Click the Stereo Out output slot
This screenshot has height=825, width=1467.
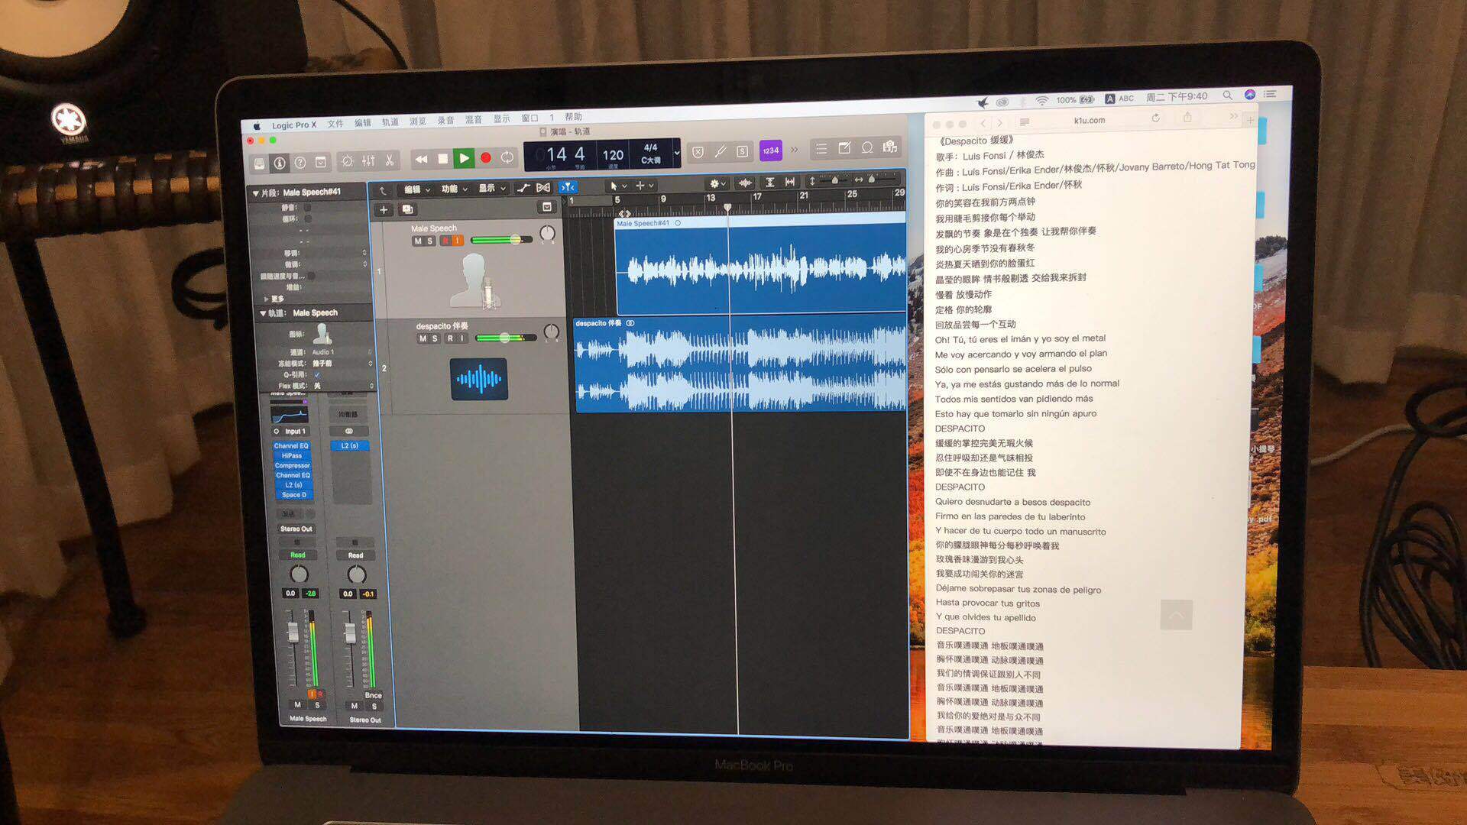296,529
